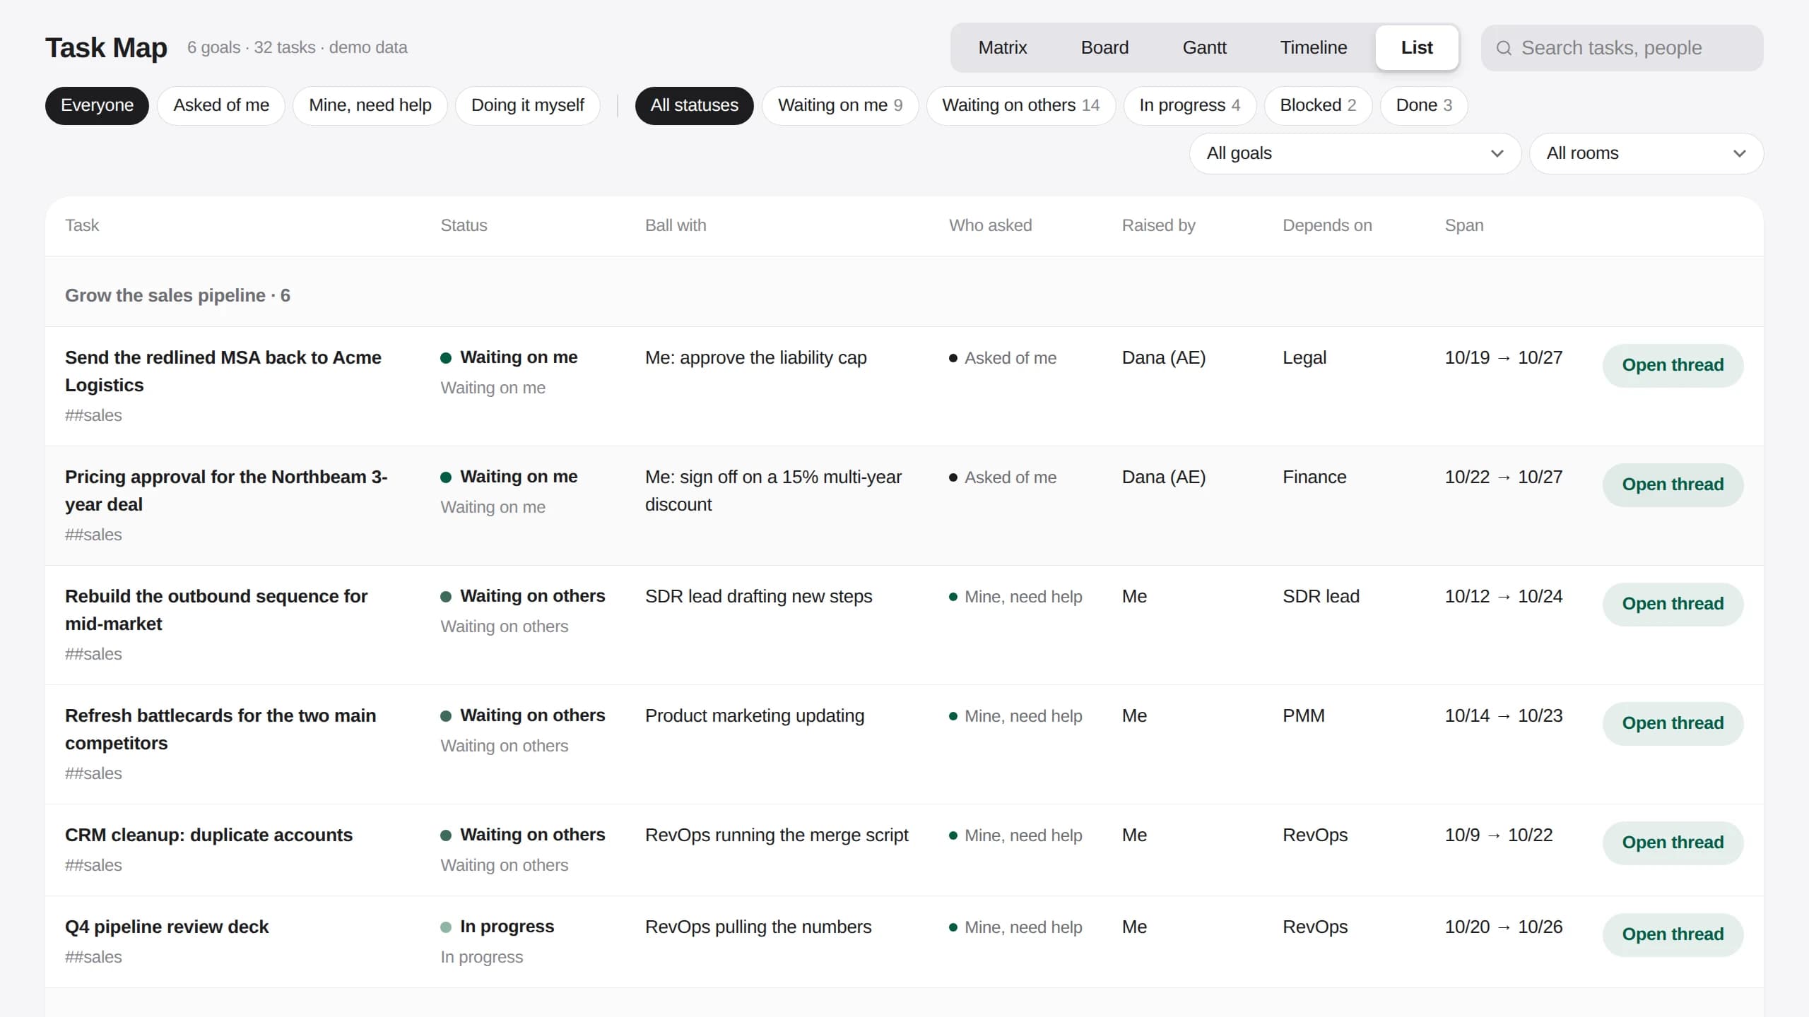1809x1017 pixels.
Task: Click 'RevOps running the merge script' cell
Action: 777,835
